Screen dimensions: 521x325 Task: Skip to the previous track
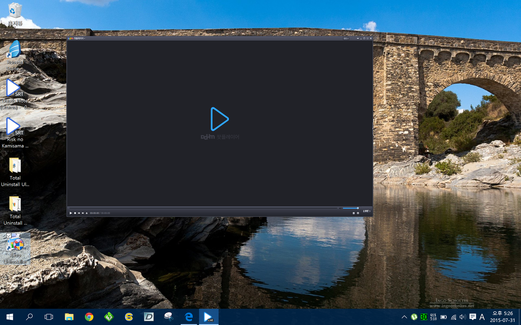[79, 213]
